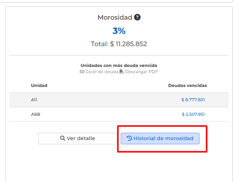Click the envelope icon before Excel de deuda
This screenshot has width=240, height=182.
[82, 72]
